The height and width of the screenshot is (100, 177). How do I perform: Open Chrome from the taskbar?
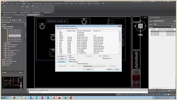coord(14,98)
